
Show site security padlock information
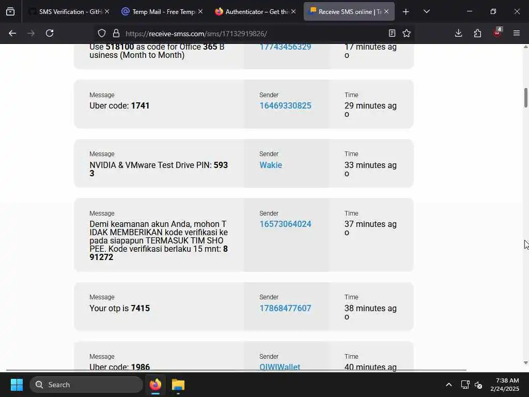tap(116, 34)
